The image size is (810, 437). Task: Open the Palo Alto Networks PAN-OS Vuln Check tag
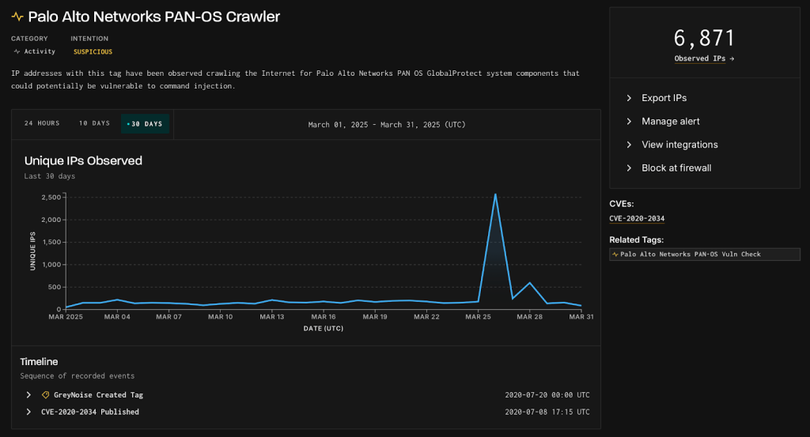705,254
